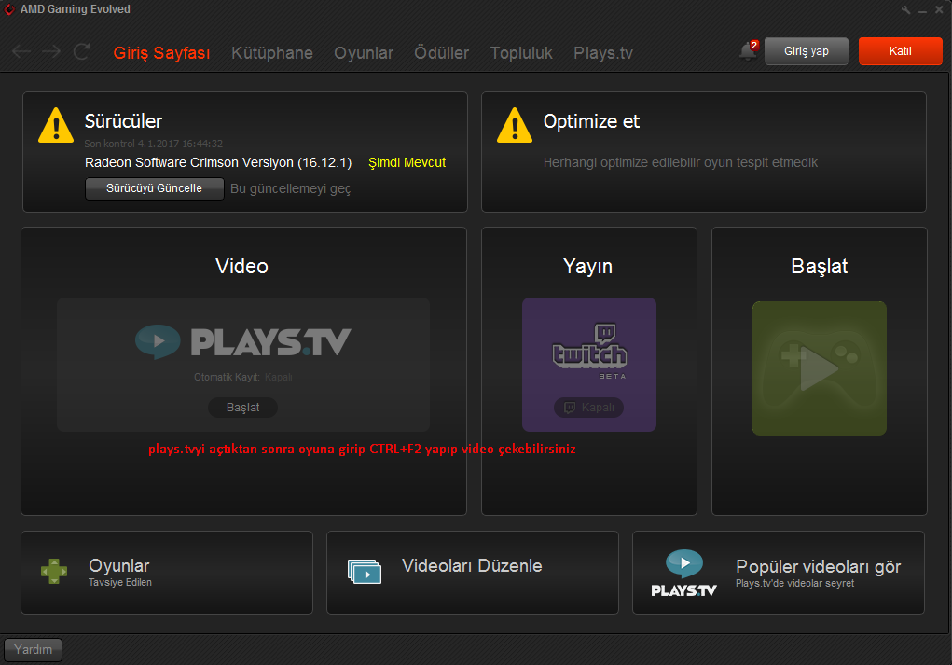This screenshot has height=665, width=952.
Task: Click the Sürücüler warning triangle icon
Action: click(56, 125)
